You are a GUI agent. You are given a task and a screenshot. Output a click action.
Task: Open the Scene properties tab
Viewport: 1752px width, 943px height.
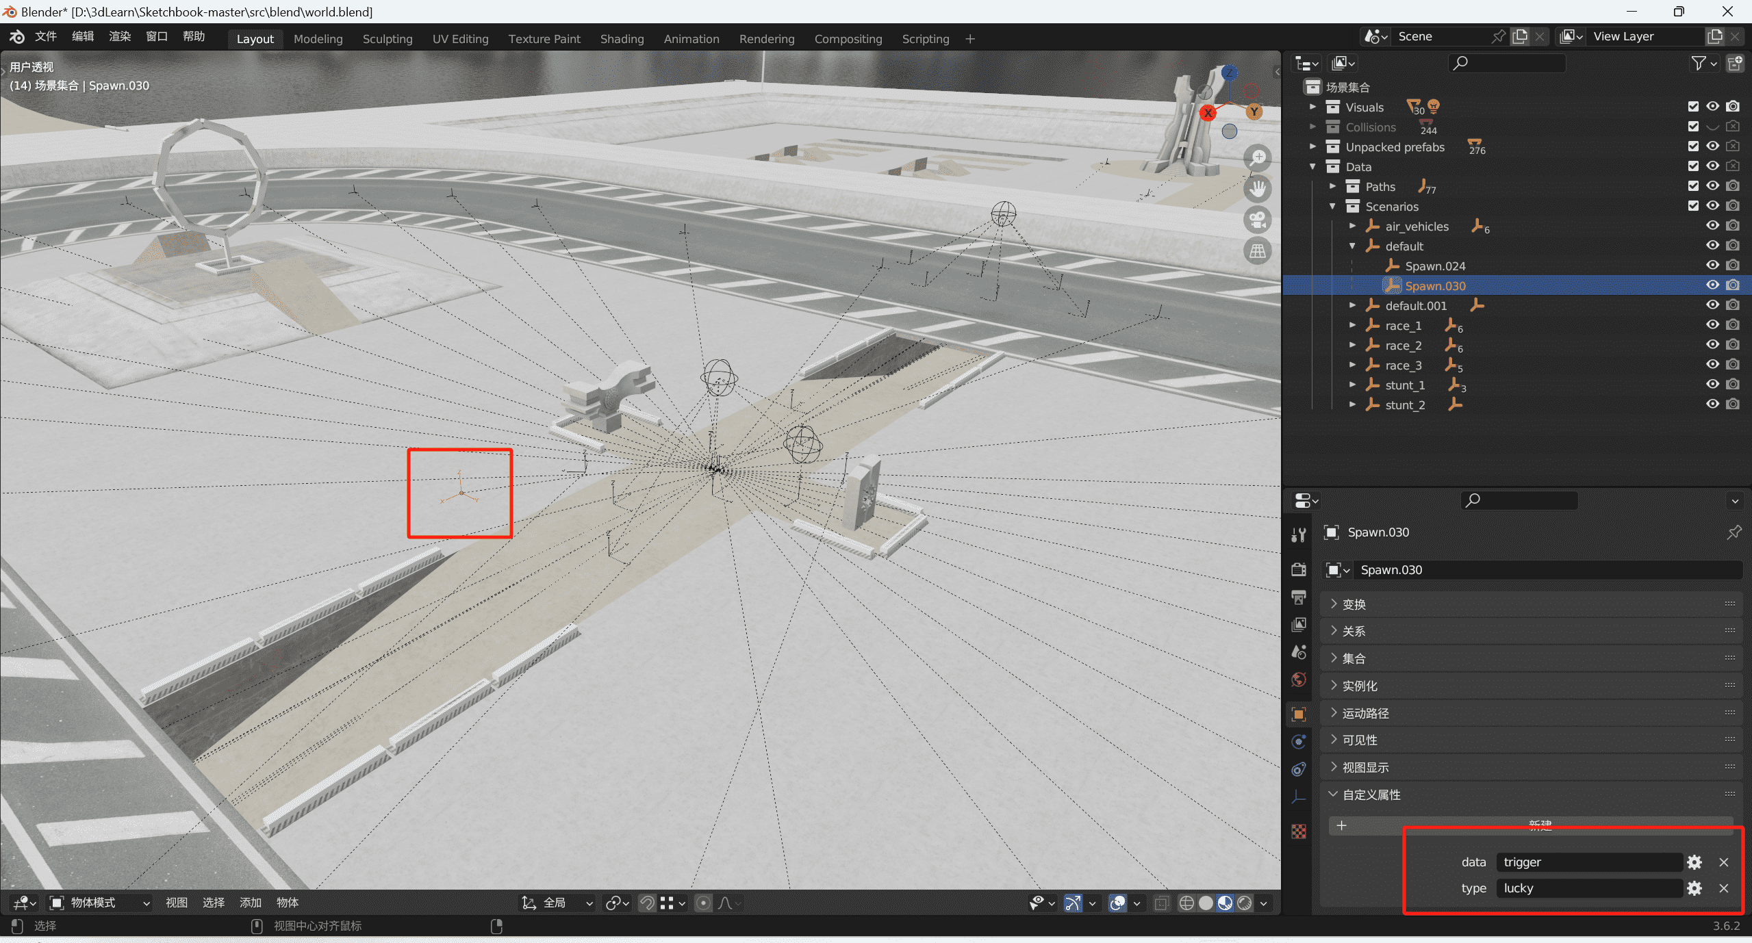click(x=1299, y=652)
